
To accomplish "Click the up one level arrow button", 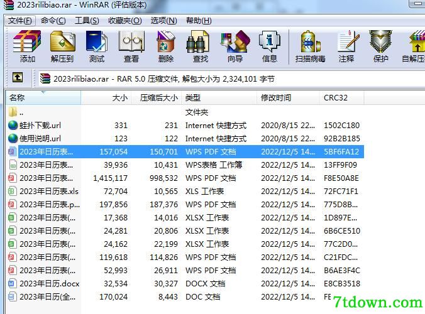I will tap(18, 78).
